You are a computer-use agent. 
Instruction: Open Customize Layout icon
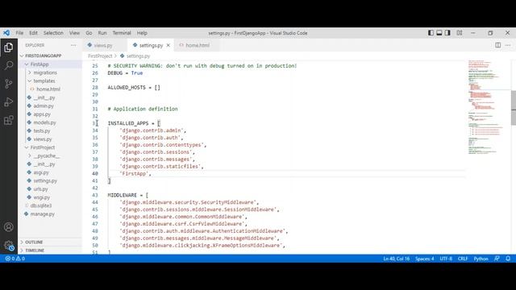coord(460,33)
